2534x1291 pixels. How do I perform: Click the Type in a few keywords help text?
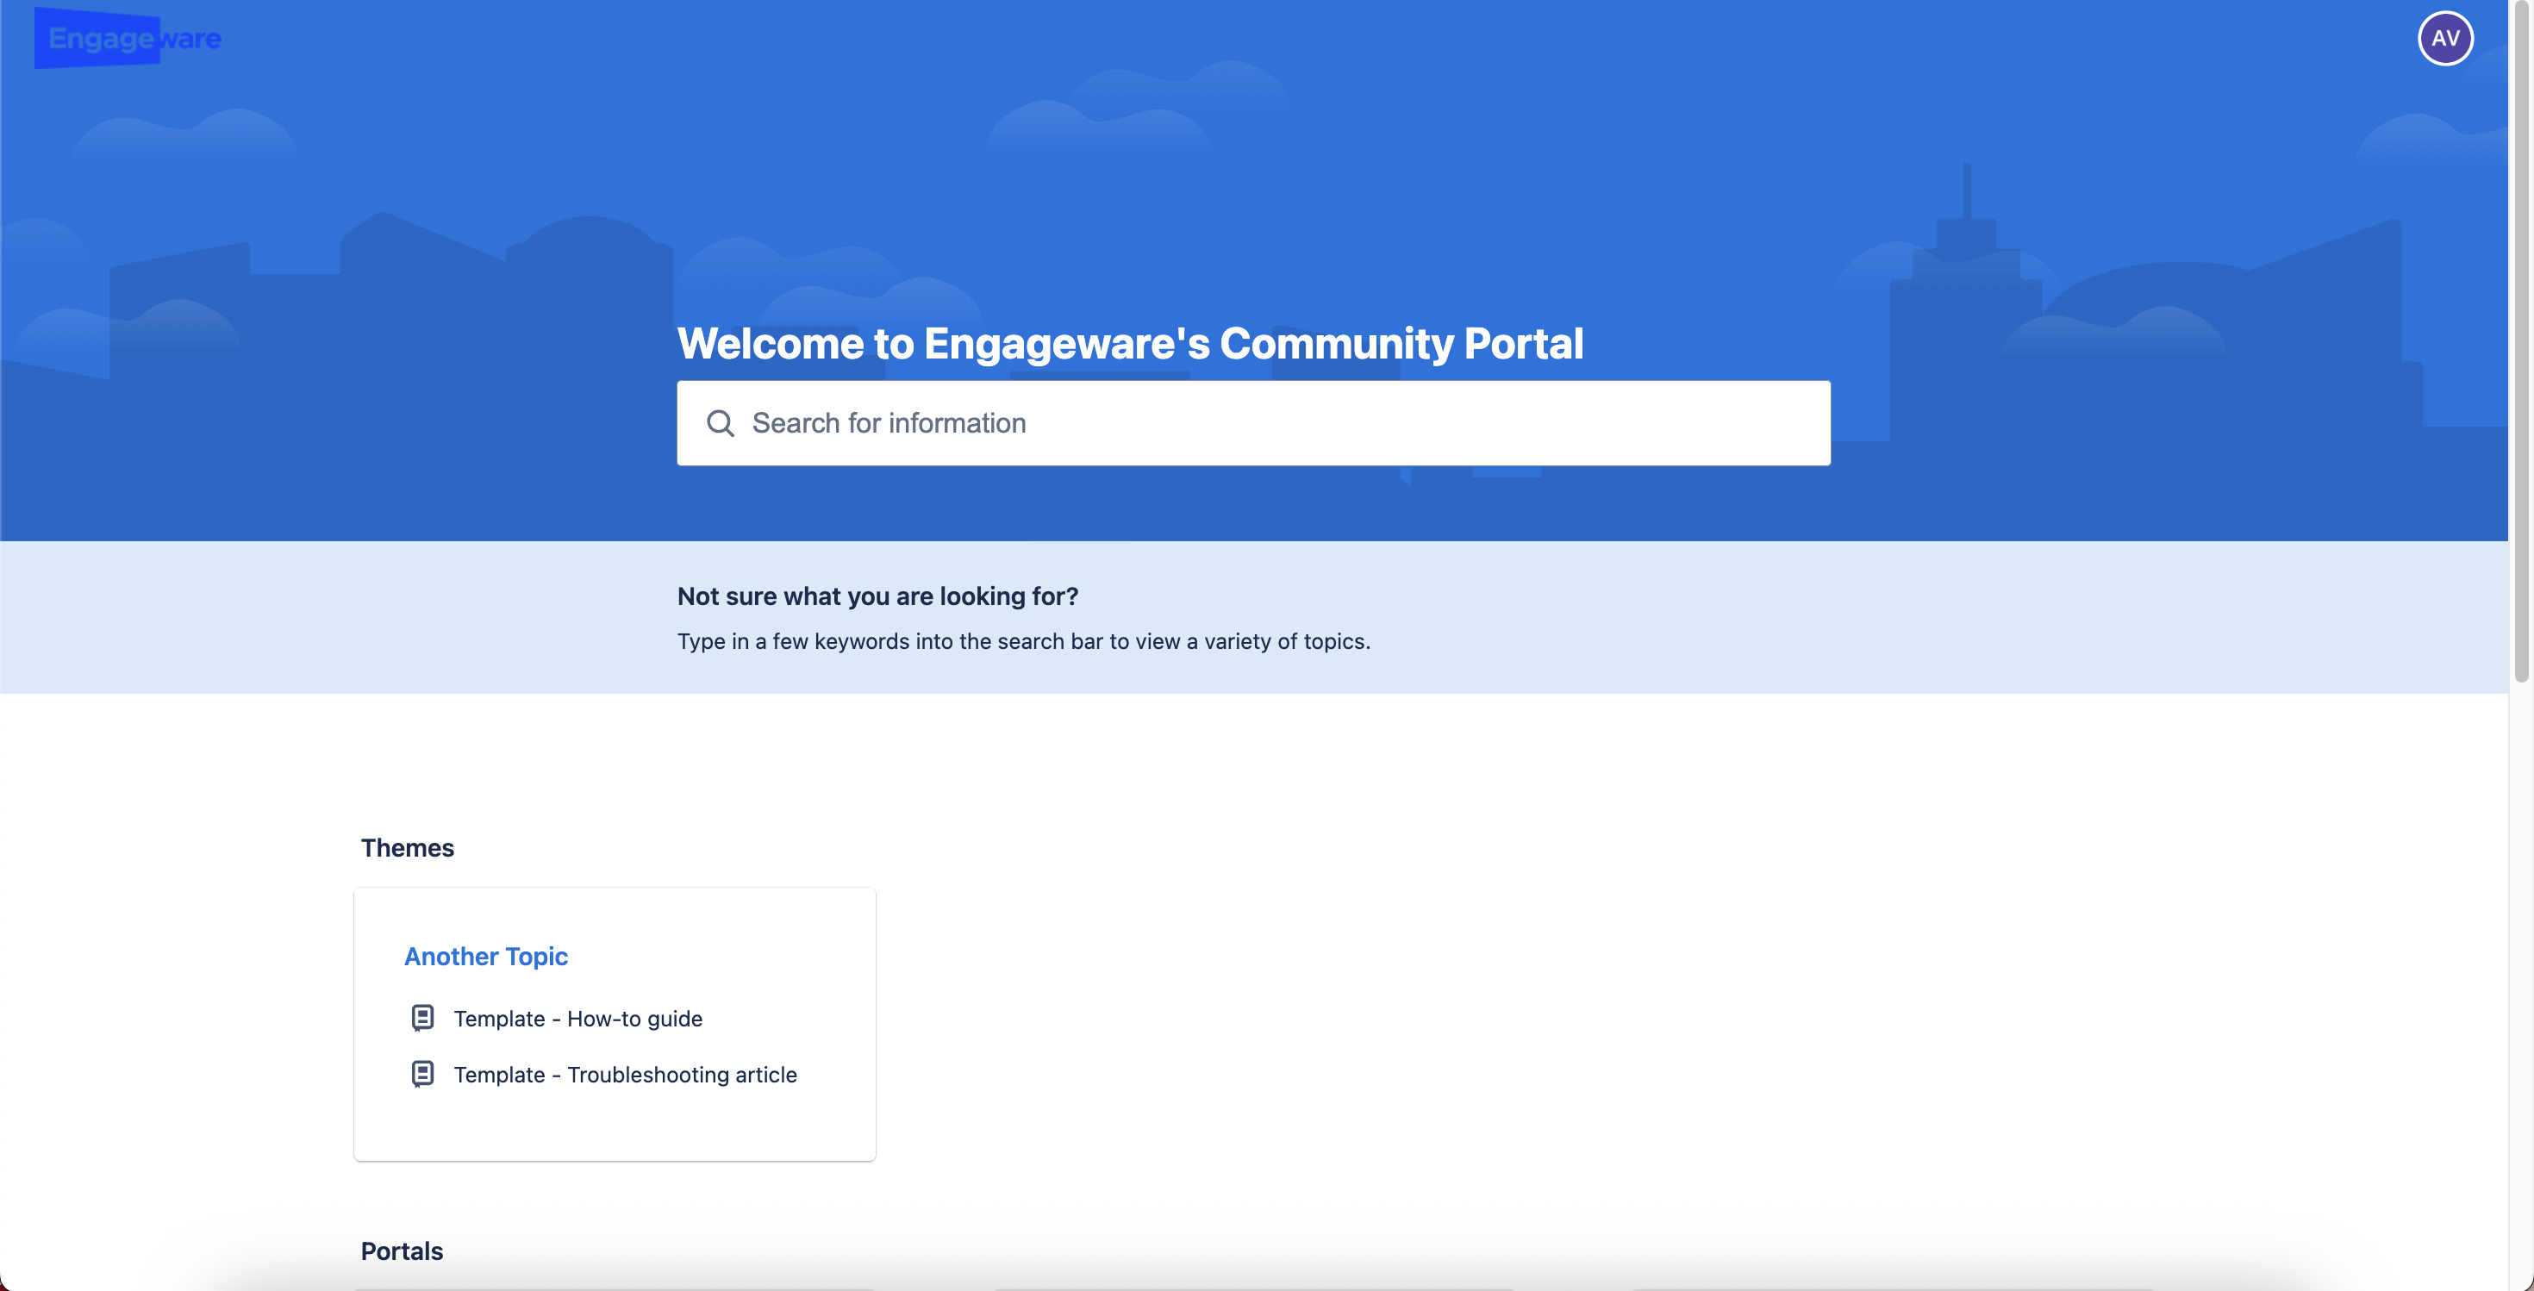(1023, 641)
